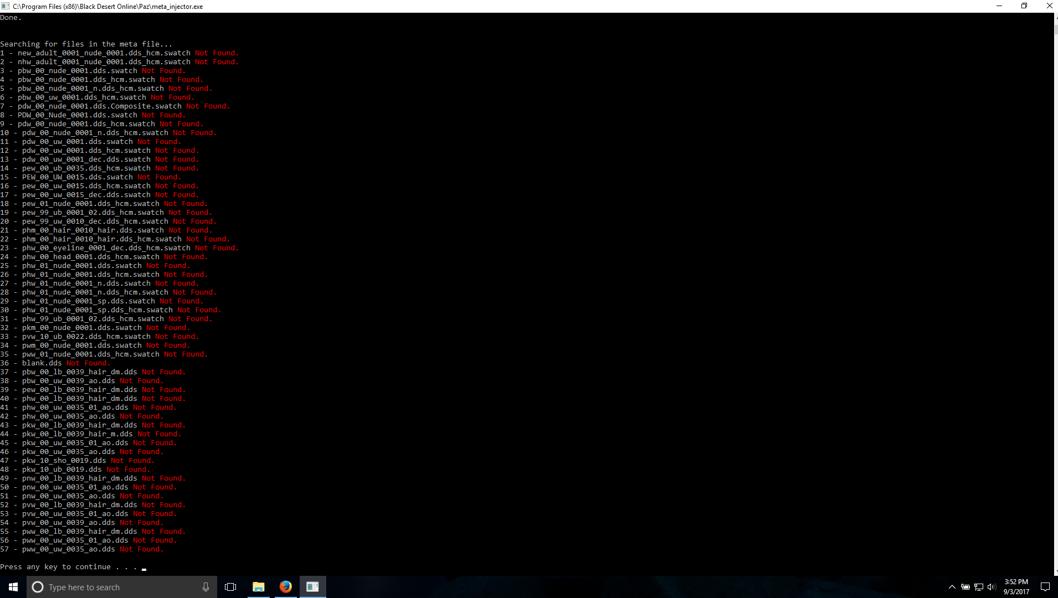Click the scrollbar's up arrow
This screenshot has width=1058, height=598.
[1055, 17]
